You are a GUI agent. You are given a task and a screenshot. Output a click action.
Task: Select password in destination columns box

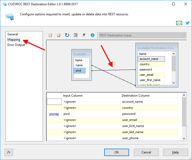point(151,69)
